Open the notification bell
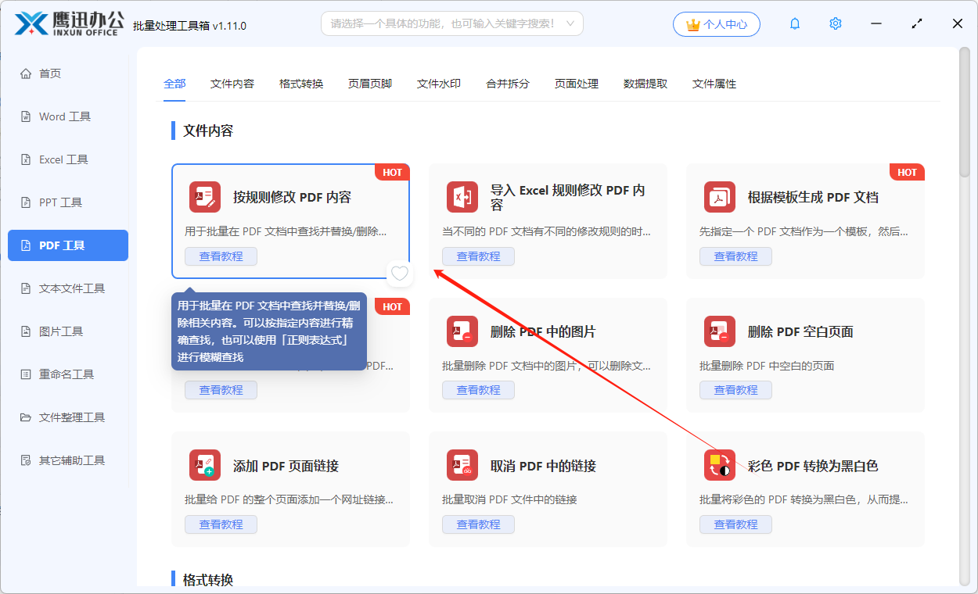978x594 pixels. [x=794, y=23]
